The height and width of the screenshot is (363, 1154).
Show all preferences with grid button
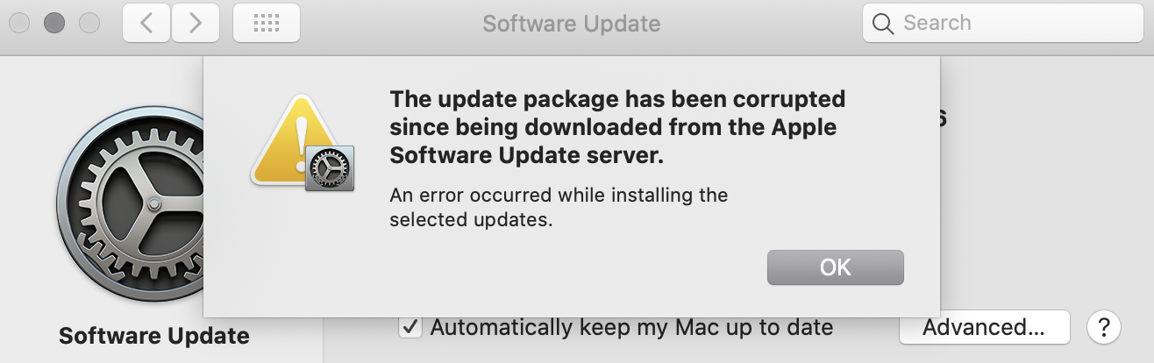click(x=266, y=24)
